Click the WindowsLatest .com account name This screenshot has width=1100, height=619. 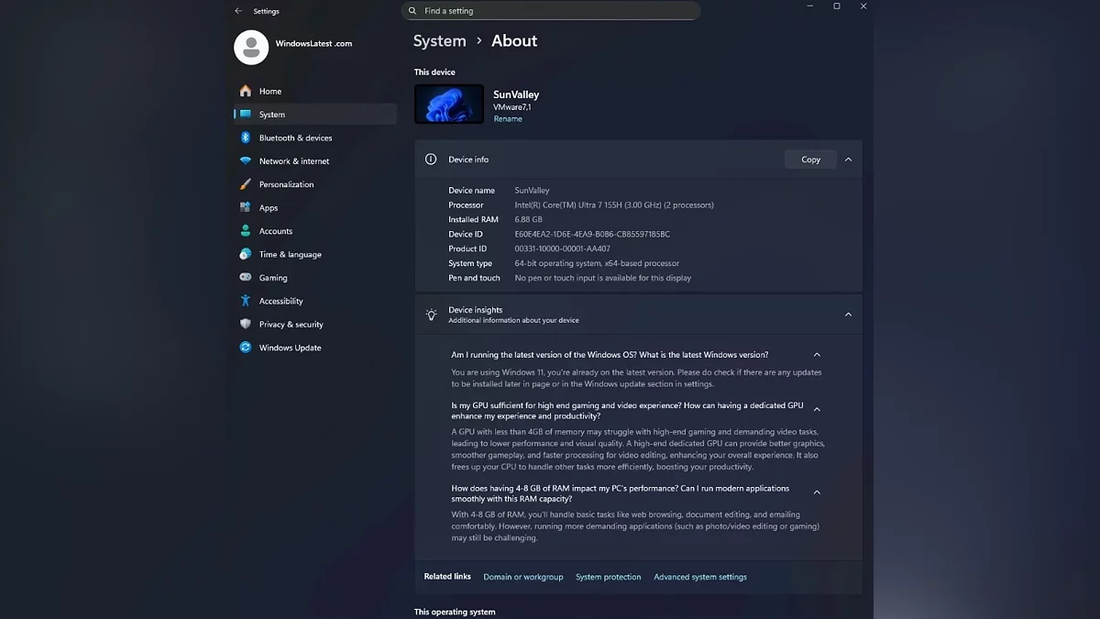pos(313,44)
